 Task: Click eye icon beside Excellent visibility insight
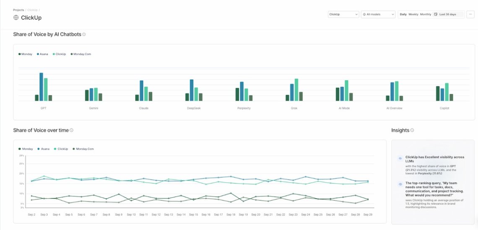(x=400, y=158)
